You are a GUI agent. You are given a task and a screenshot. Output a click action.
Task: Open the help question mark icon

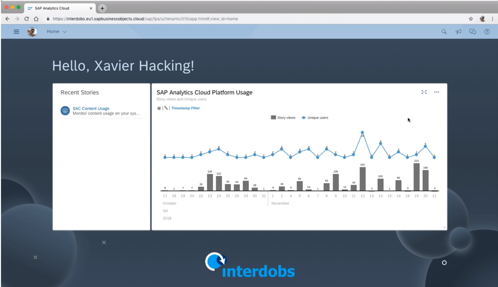487,32
